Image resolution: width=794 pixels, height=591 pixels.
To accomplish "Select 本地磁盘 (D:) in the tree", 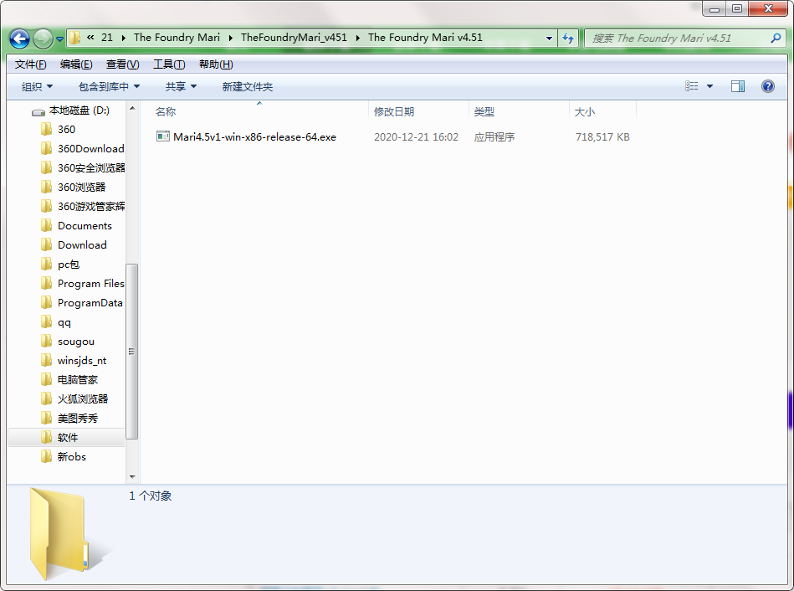I will pyautogui.click(x=70, y=110).
